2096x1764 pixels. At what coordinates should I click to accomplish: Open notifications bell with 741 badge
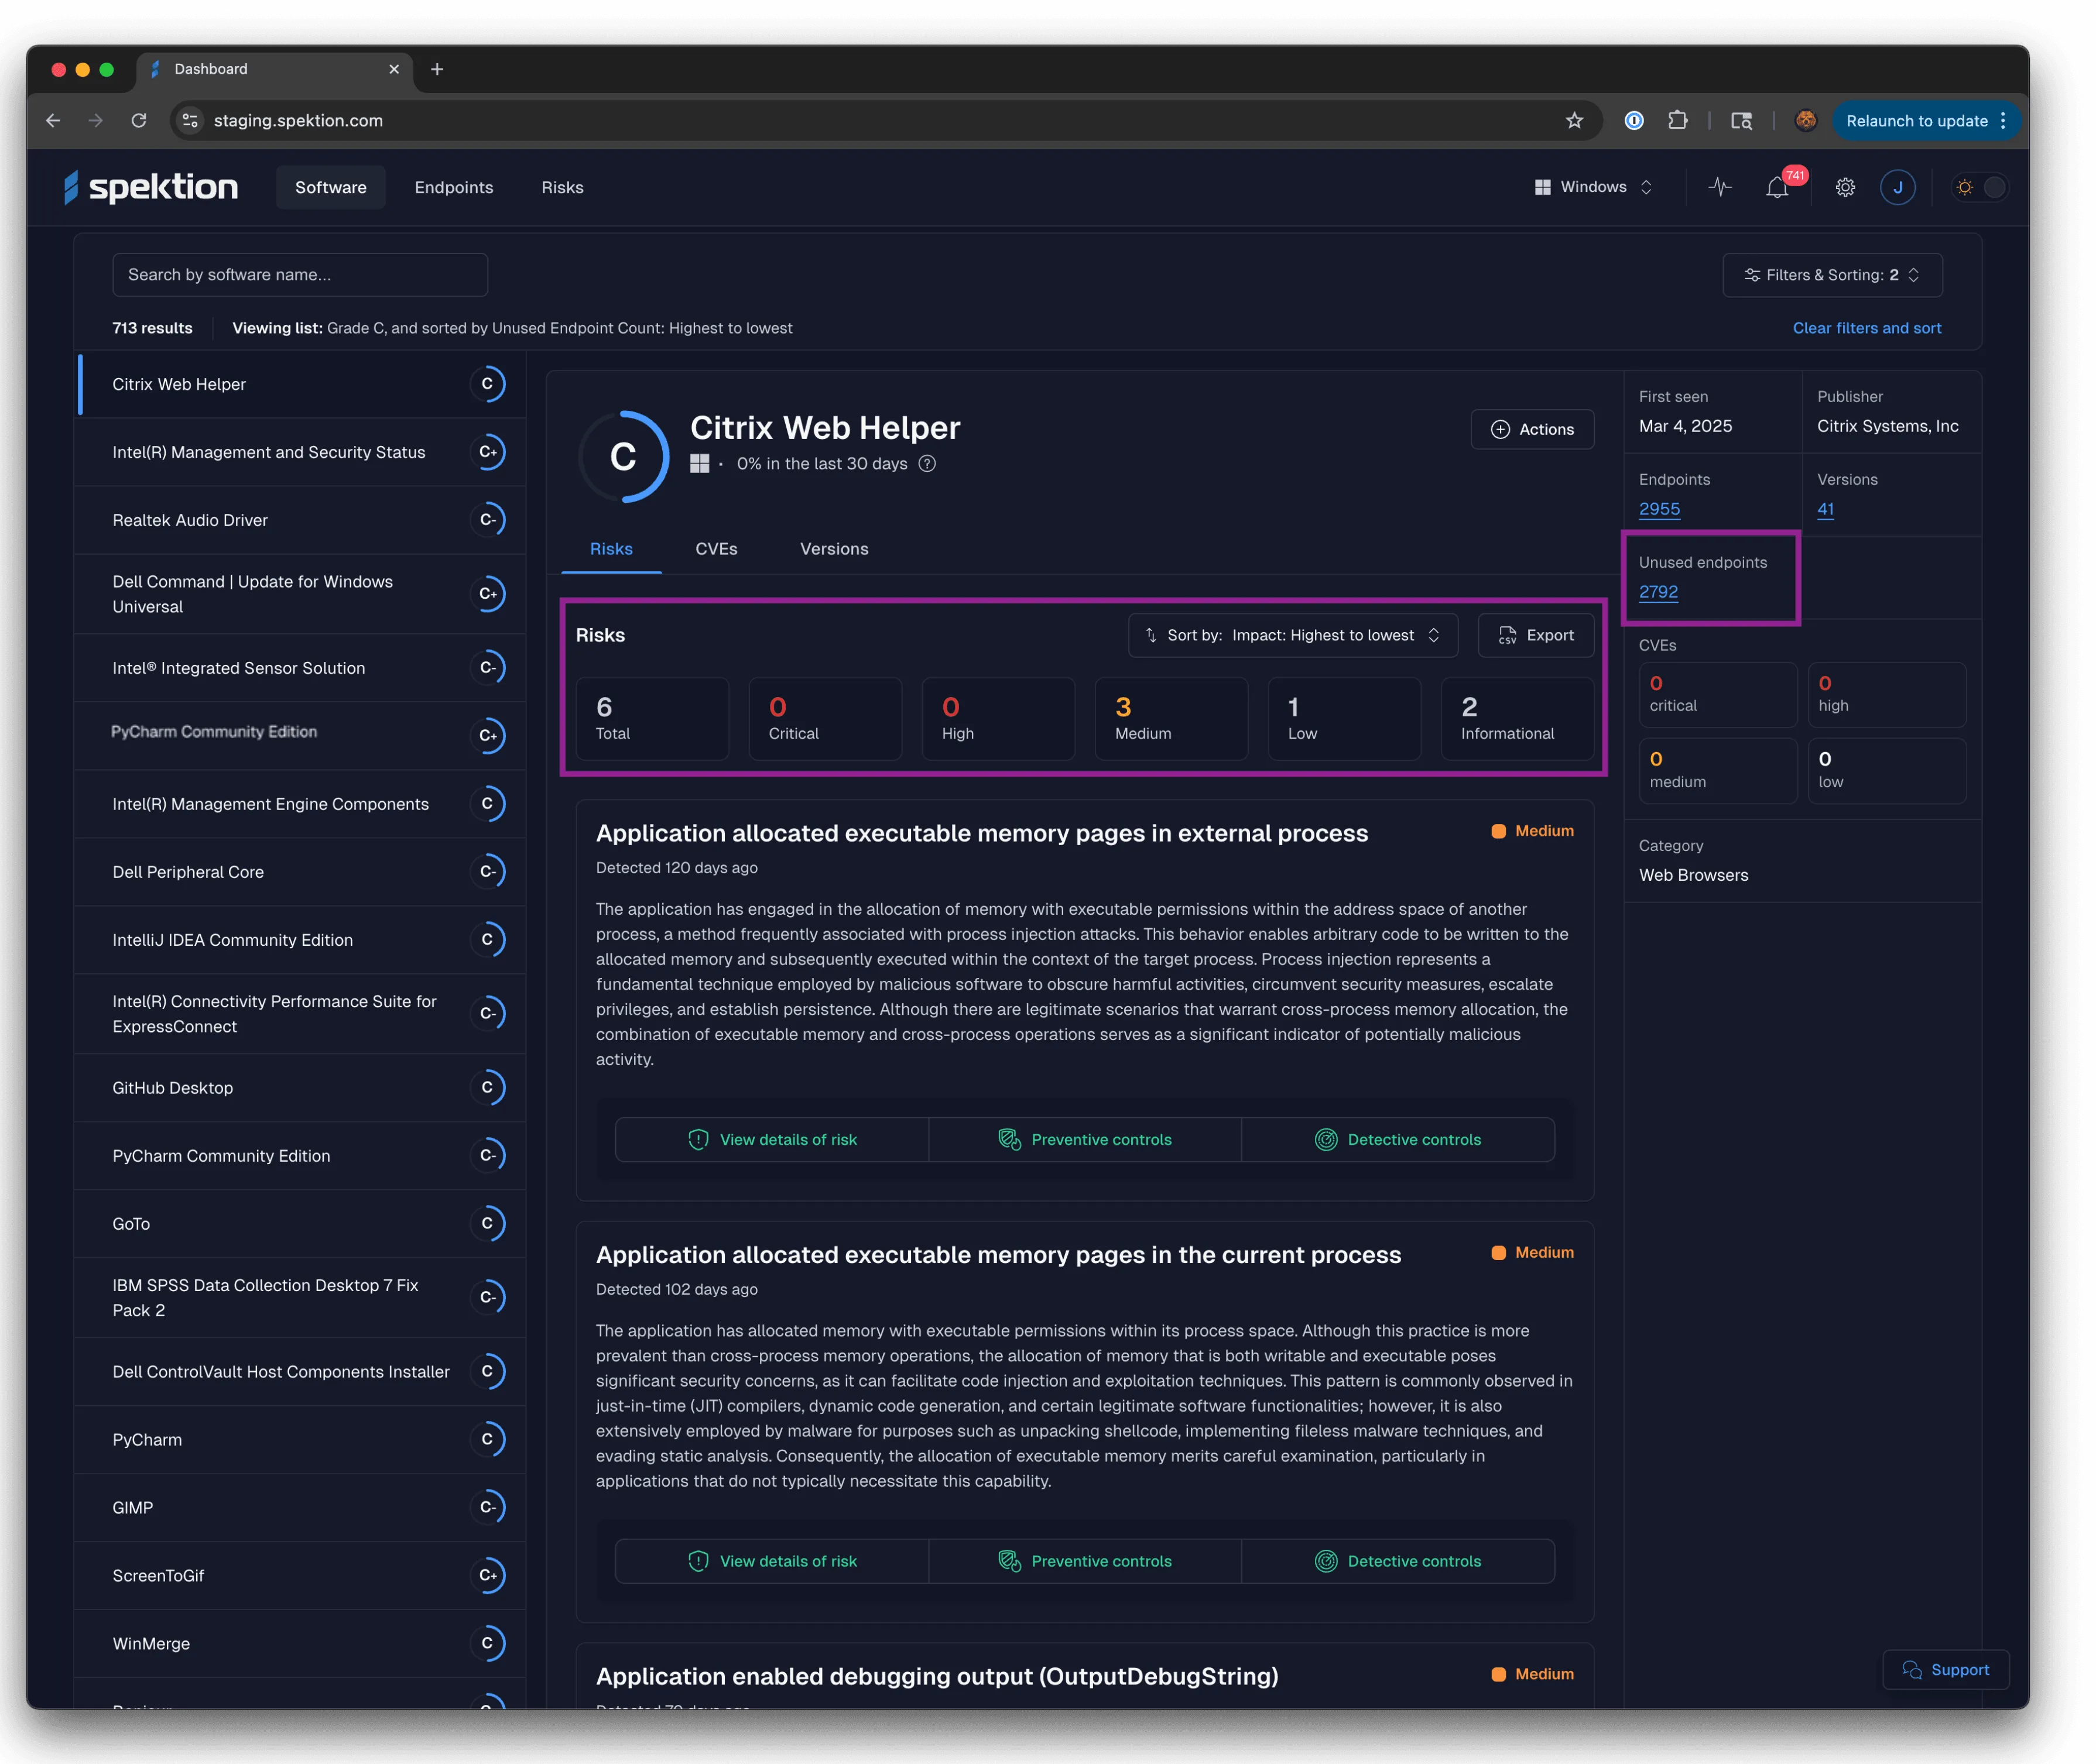[x=1777, y=187]
